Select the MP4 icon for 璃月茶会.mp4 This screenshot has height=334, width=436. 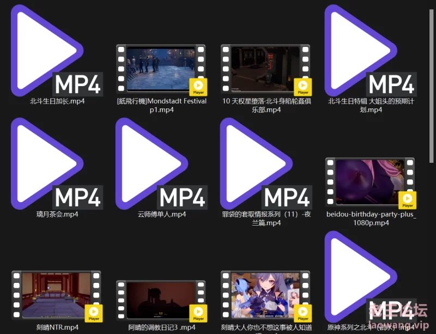(57, 163)
